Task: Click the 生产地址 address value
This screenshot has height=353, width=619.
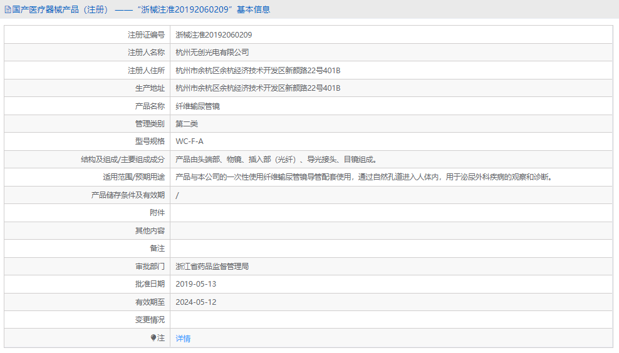Action: point(257,88)
